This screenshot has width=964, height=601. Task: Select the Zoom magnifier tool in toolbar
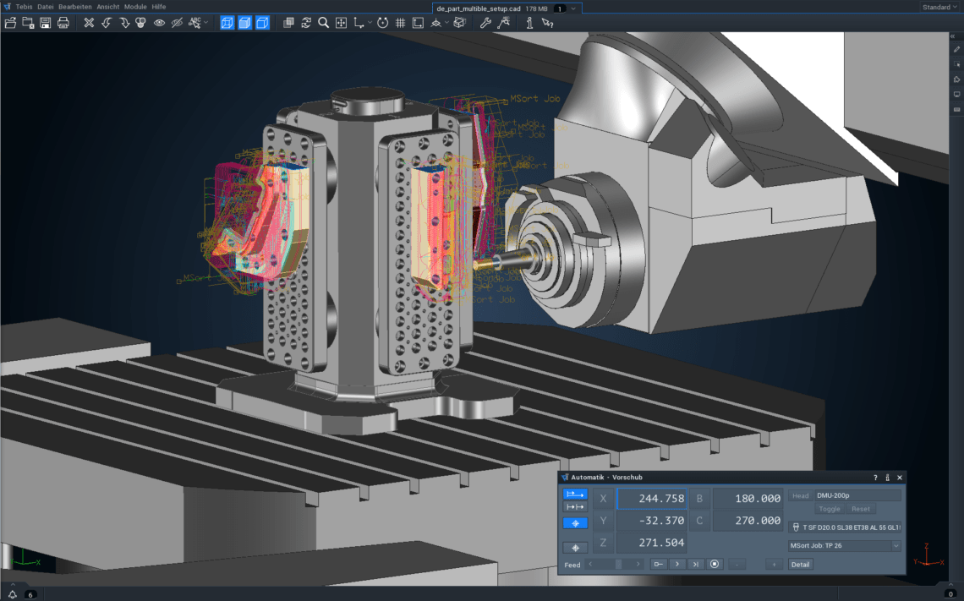[x=323, y=23]
